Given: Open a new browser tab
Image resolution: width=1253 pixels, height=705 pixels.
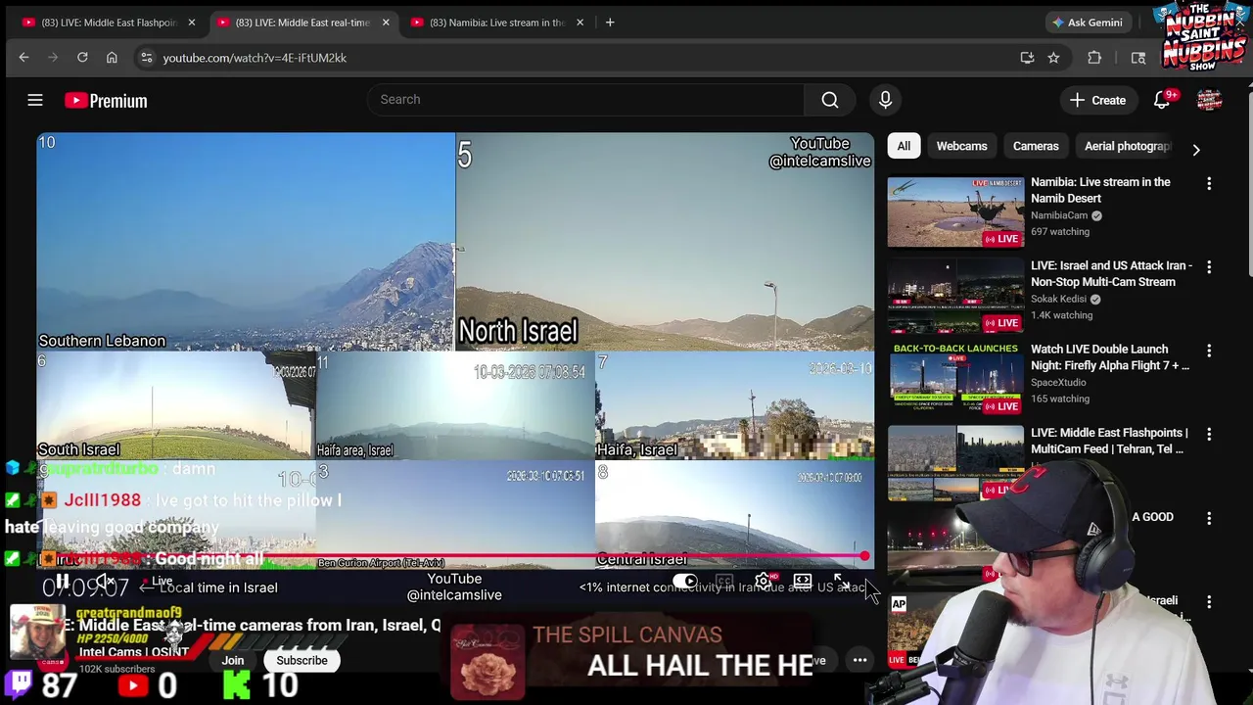Looking at the screenshot, I should 610,22.
